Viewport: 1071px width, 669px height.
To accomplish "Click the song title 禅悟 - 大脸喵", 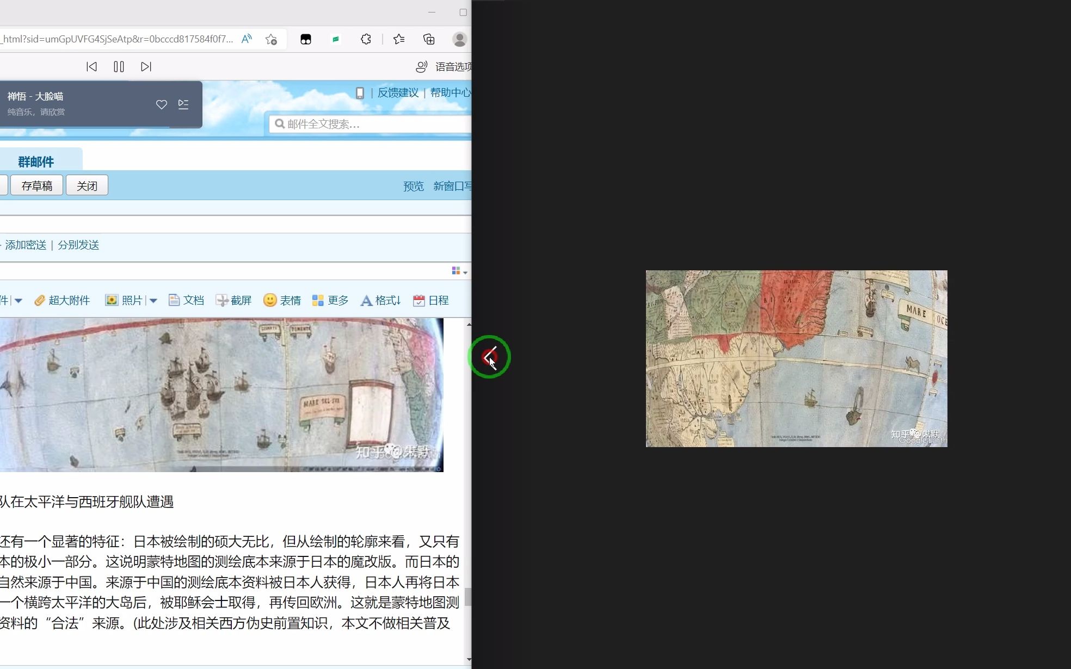I will (x=35, y=96).
